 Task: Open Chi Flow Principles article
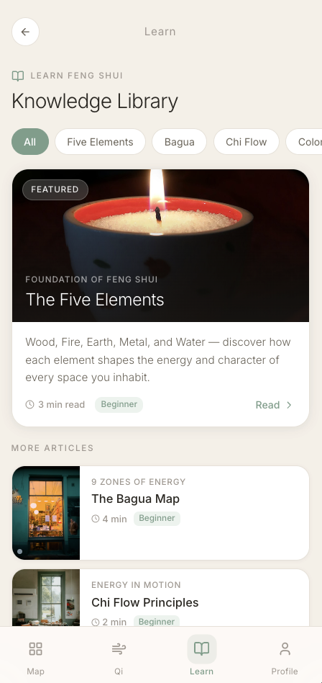pos(160,598)
